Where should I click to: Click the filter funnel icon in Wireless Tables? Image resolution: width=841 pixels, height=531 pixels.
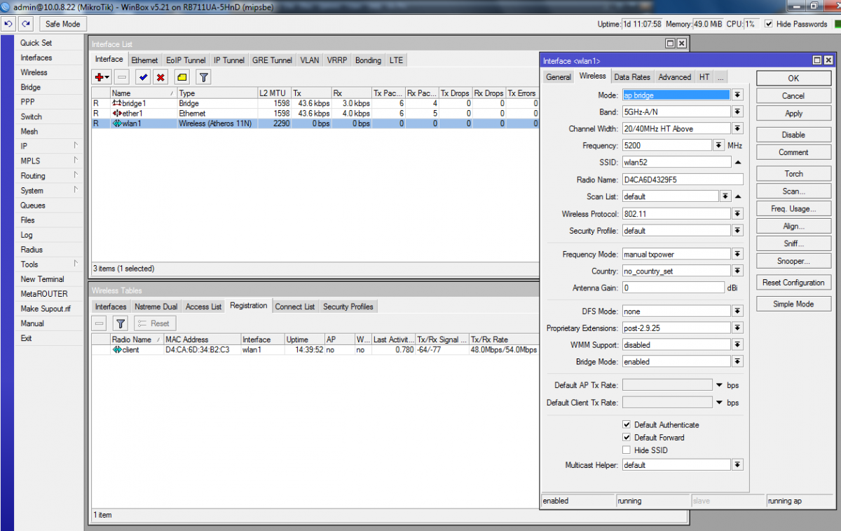coord(121,323)
